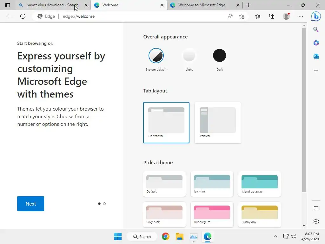Open a new tab with plus button
This screenshot has width=325, height=244.
248,5
